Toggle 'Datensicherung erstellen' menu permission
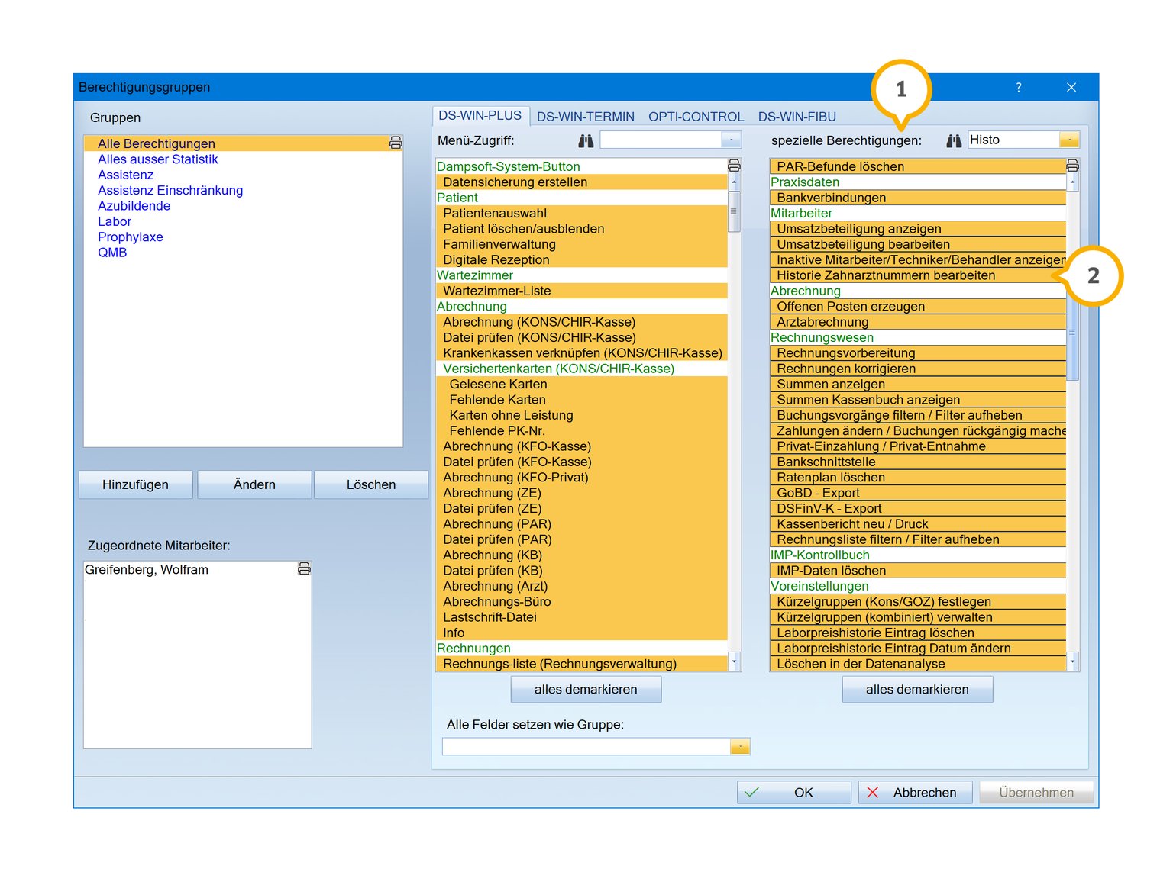The image size is (1173, 882). click(581, 182)
